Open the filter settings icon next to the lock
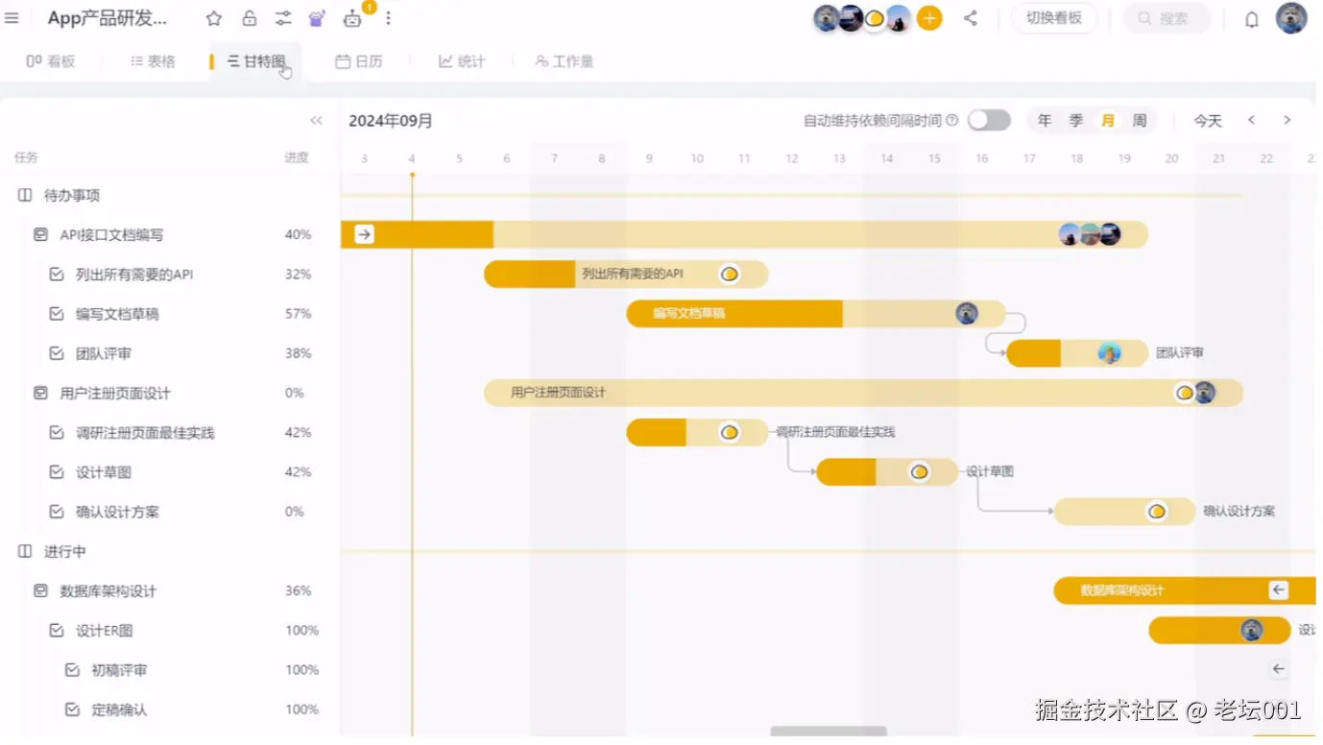Screen dimensions: 1323x745 [x=282, y=17]
